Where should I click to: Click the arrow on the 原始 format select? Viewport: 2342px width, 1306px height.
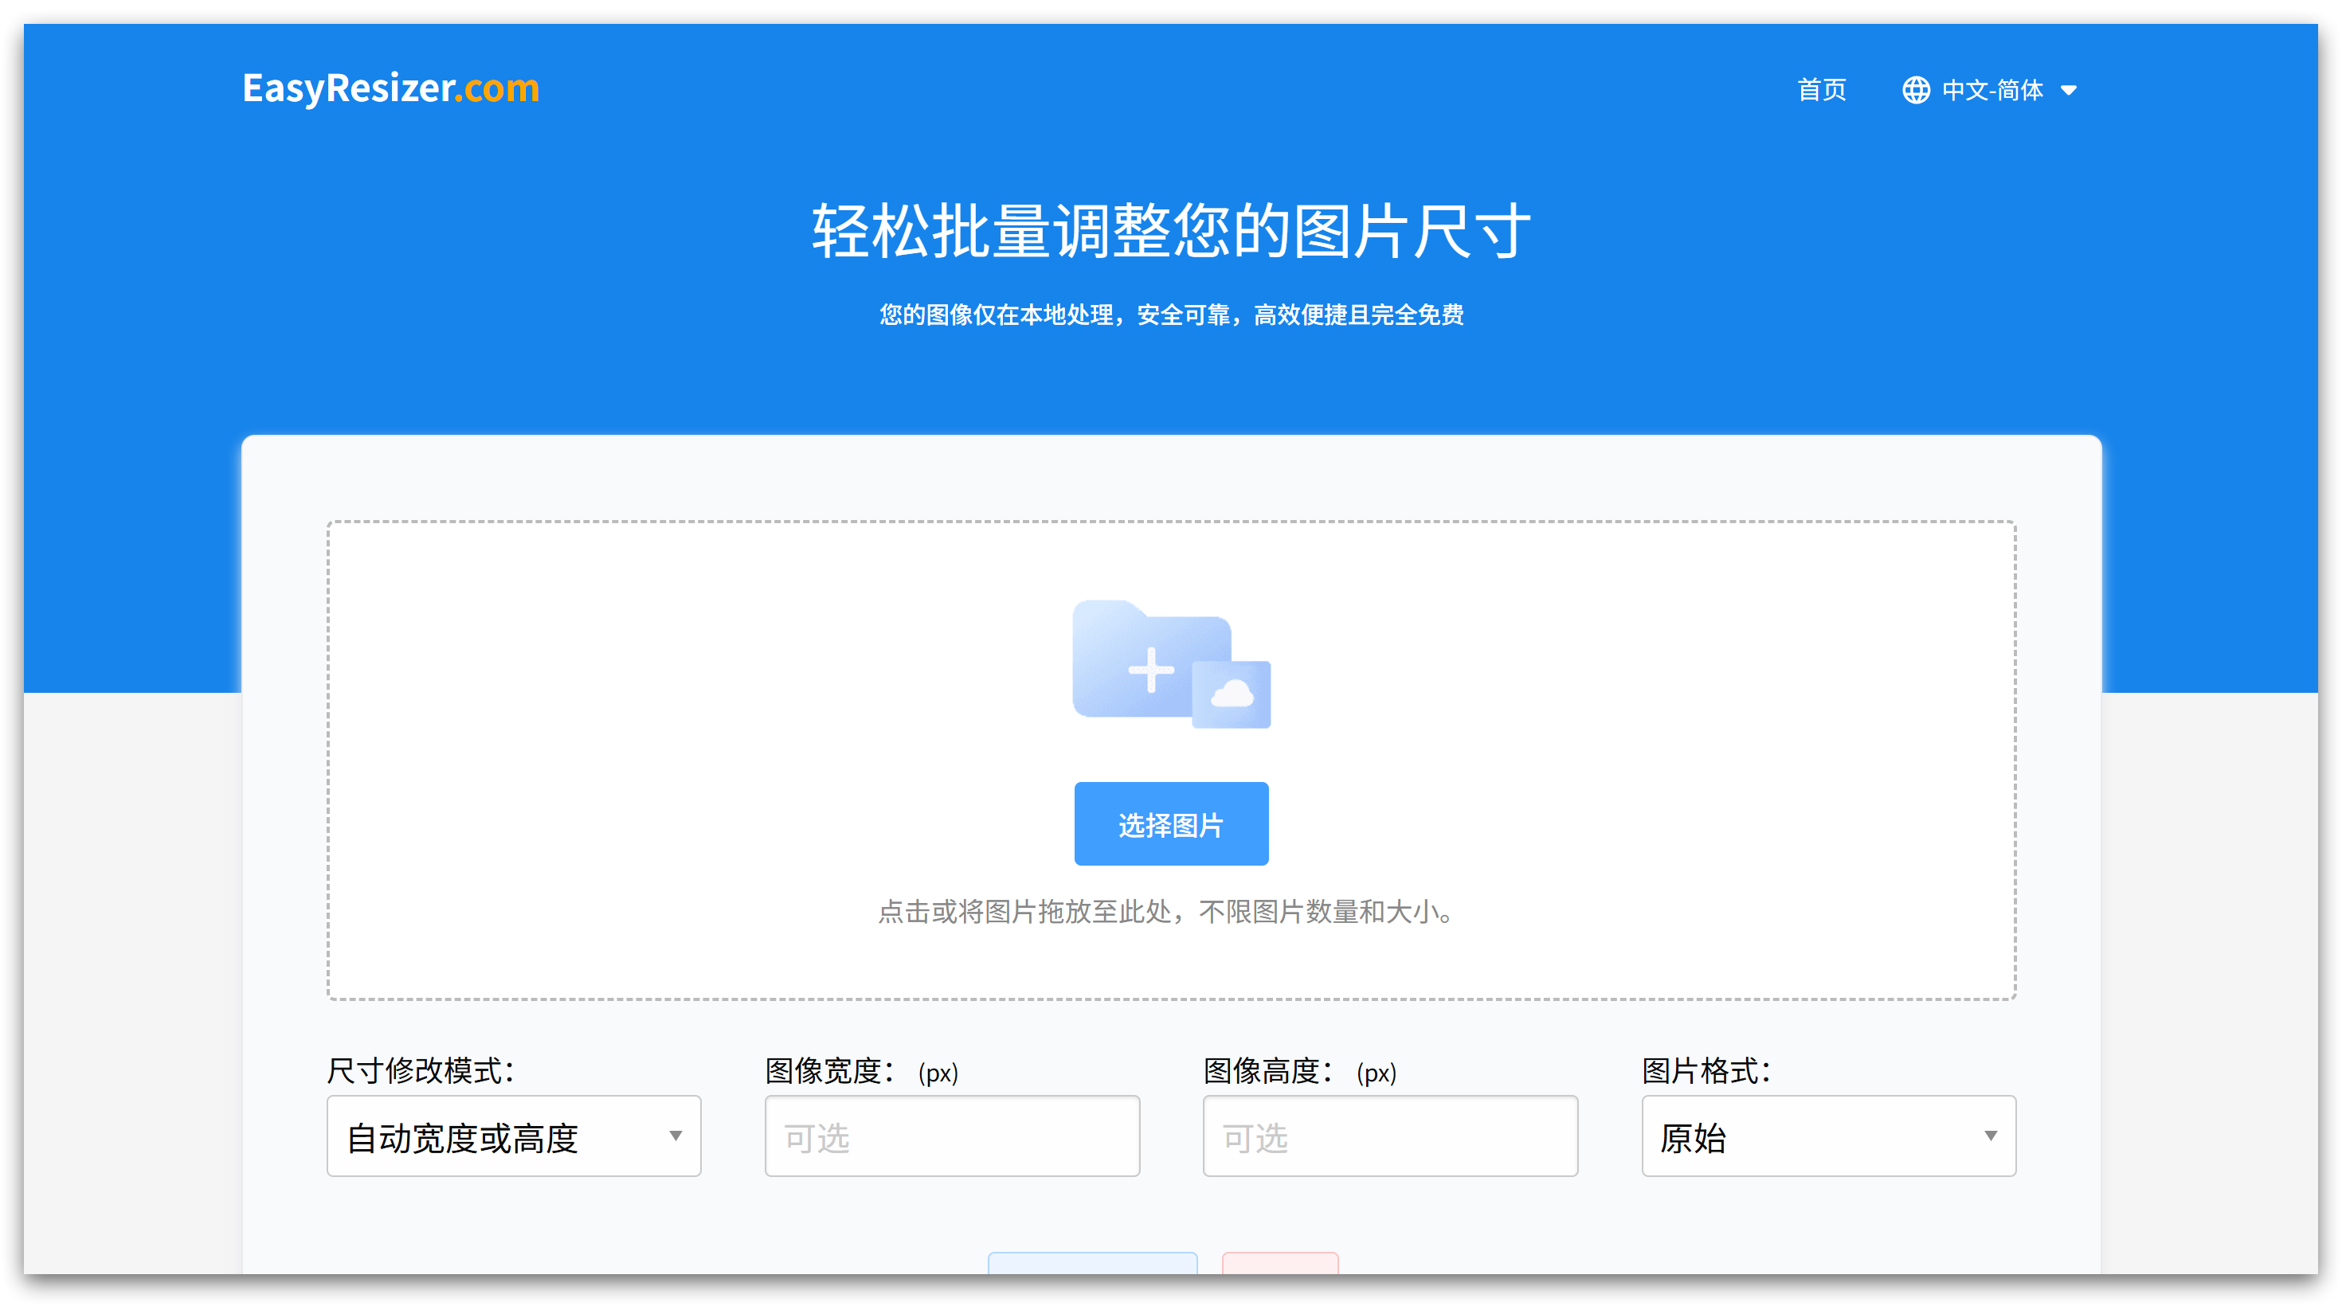coord(1990,1136)
